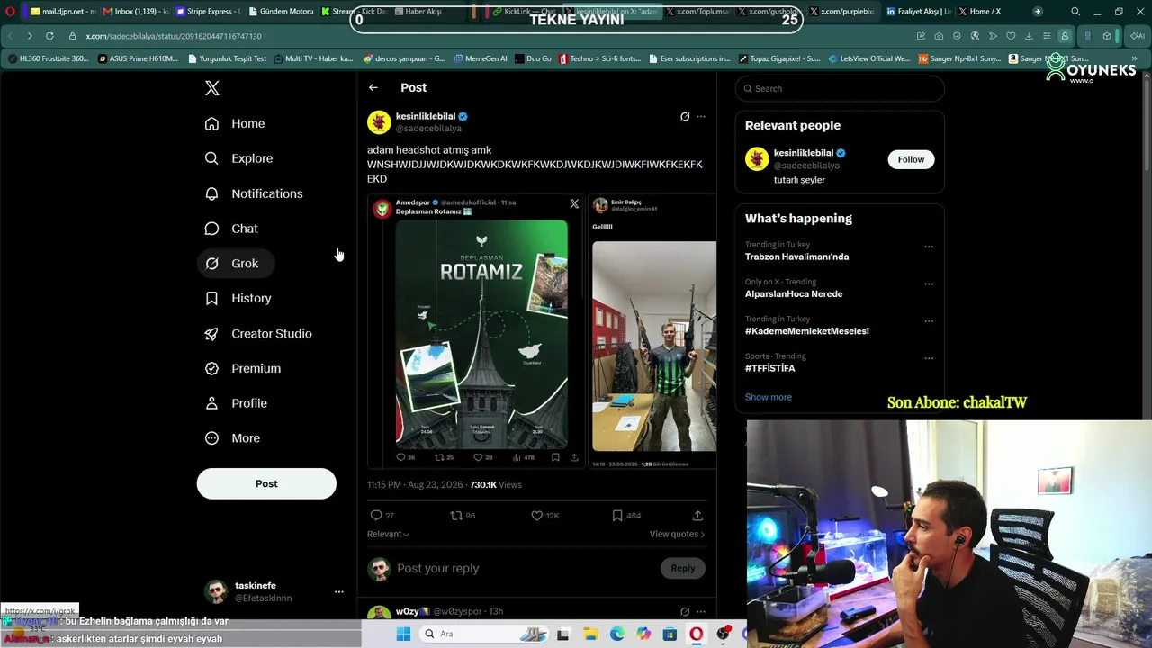Open the Windows Start menu
Image resolution: width=1152 pixels, height=648 pixels.
(403, 634)
